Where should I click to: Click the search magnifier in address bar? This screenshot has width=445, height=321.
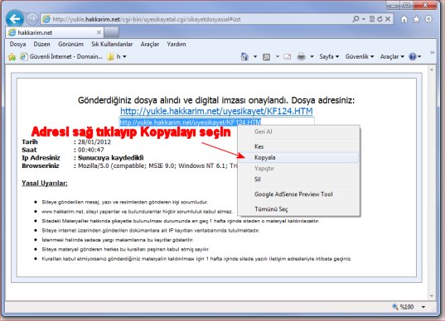point(356,19)
